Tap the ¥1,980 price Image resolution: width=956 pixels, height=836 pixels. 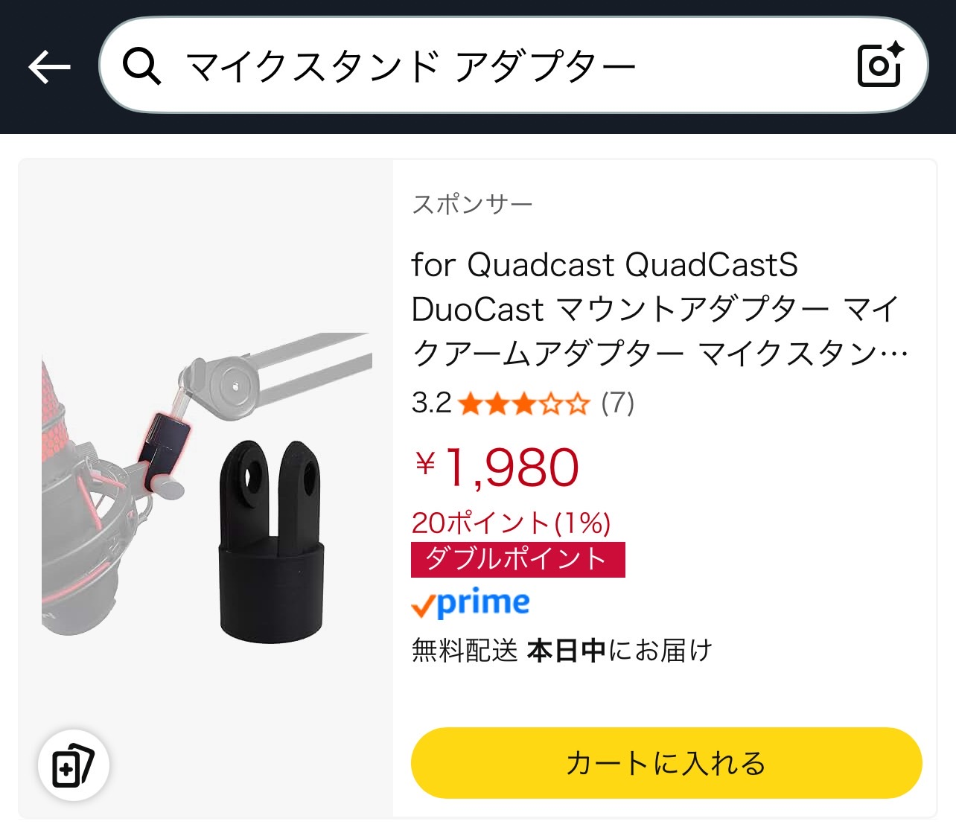[x=497, y=468]
